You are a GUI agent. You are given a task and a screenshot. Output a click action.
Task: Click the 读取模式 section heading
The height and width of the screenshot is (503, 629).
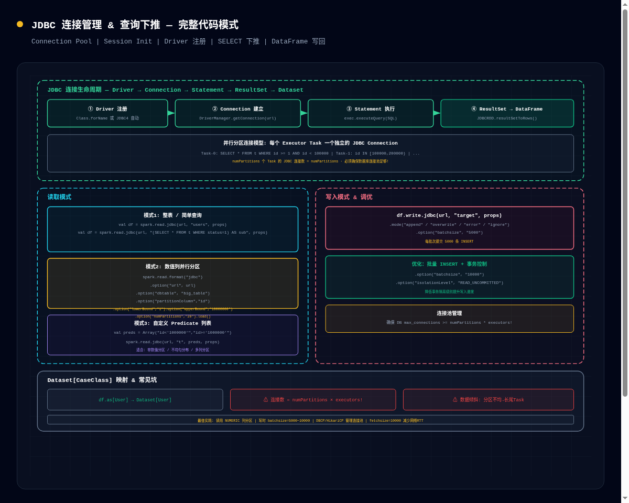(x=59, y=198)
